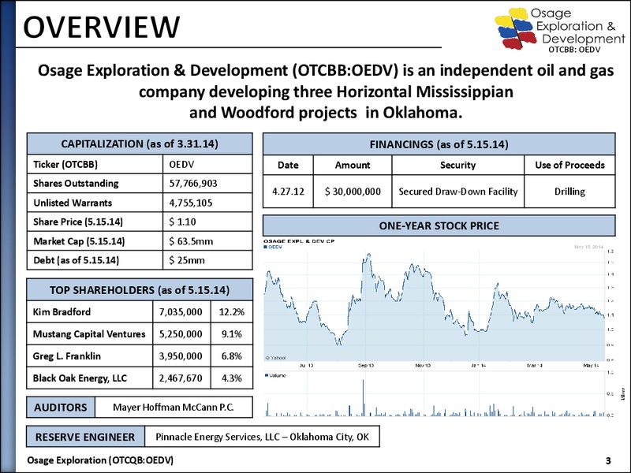
Task: Select the Share Price (5.15.14) label
Action: (x=77, y=222)
